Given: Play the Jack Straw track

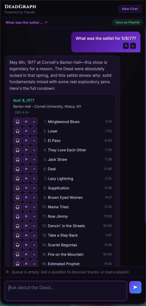Looking at the screenshot, I should (x=26, y=160).
